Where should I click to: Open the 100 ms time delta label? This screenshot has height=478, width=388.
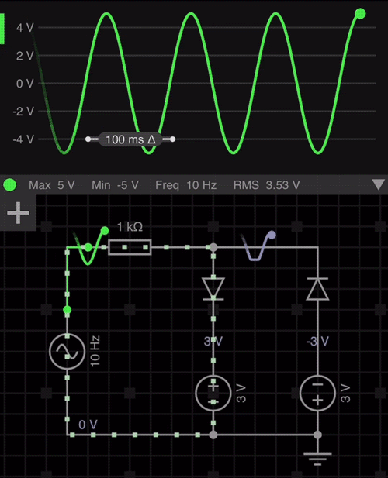coord(130,139)
